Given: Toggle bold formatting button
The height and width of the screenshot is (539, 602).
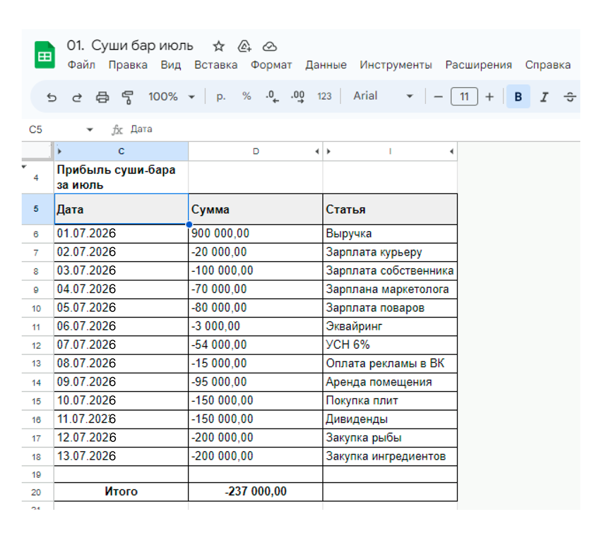Looking at the screenshot, I should 518,97.
